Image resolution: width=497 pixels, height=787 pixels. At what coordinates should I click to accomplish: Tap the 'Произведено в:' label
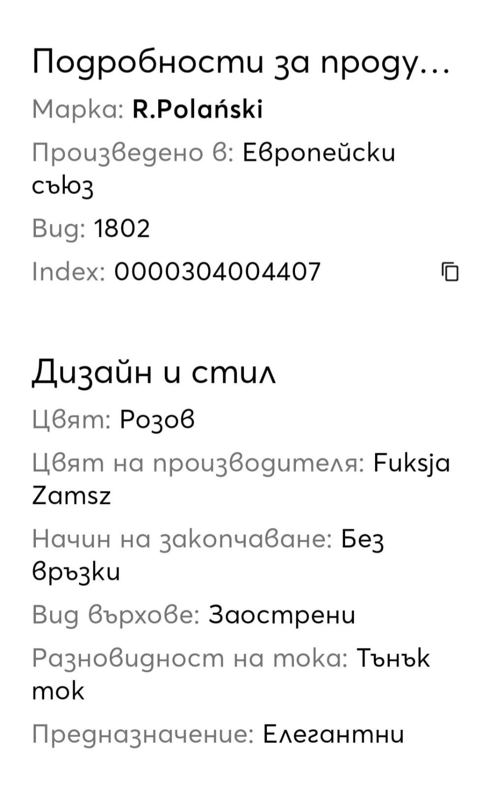coord(133,152)
